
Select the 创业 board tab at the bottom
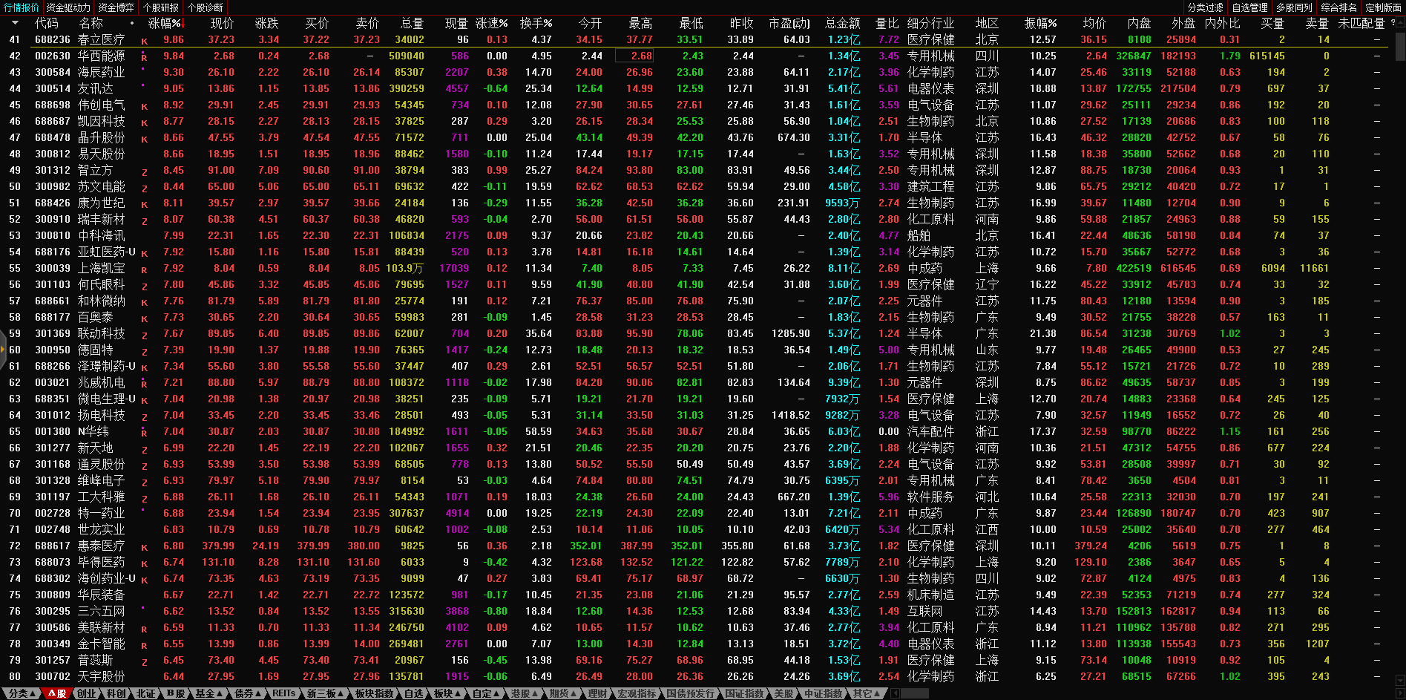point(87,693)
